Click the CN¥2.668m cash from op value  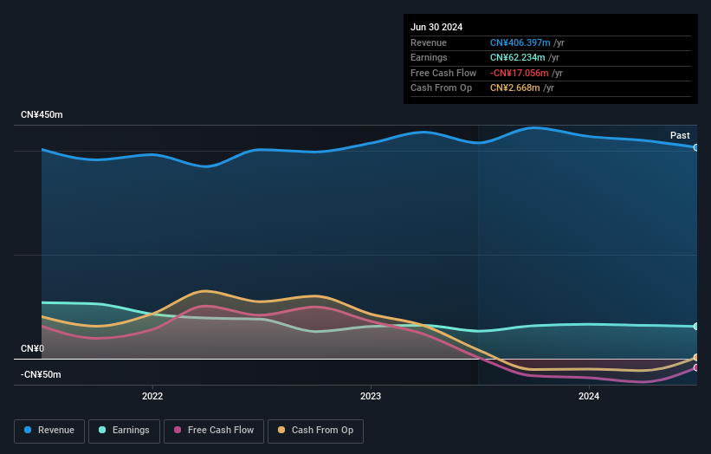[x=514, y=88]
